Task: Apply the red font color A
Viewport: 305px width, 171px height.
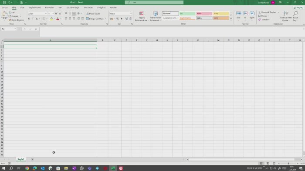Action: pos(58,19)
